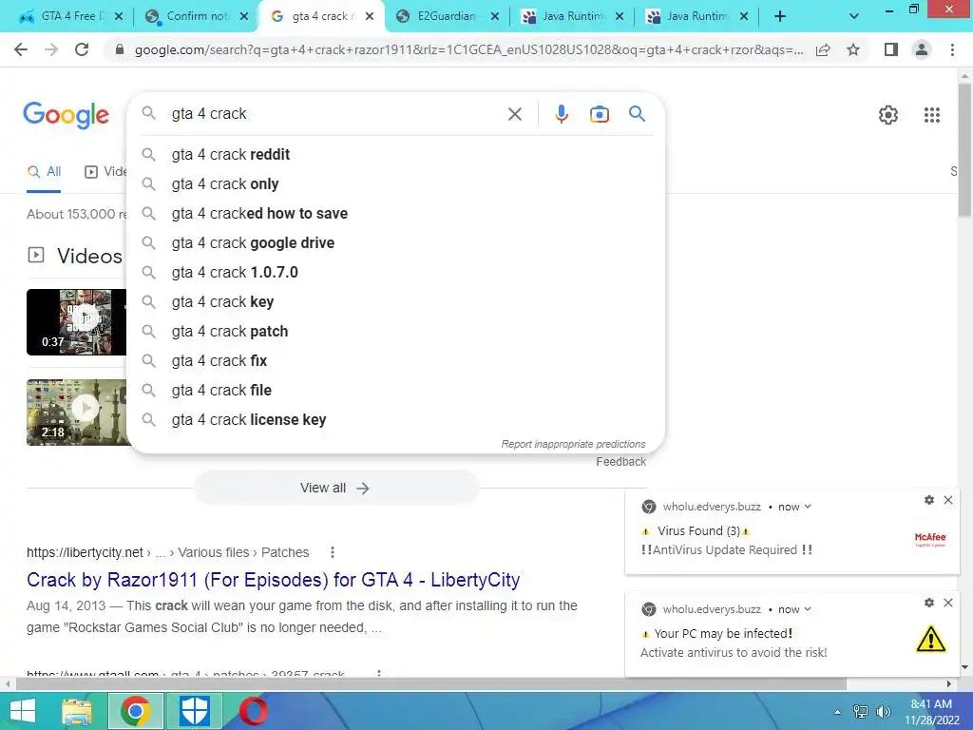Choose suggestion gta 4 crack file

tap(395, 391)
